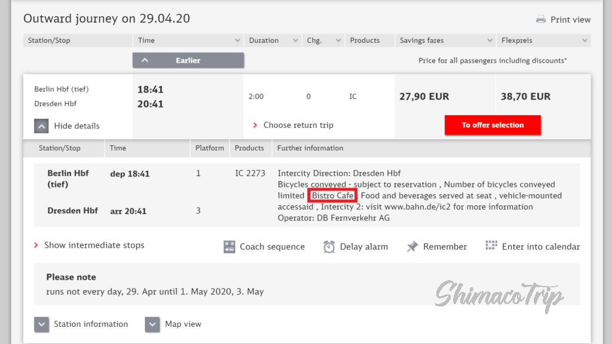Click the Savings fares column header
Image resolution: width=612 pixels, height=344 pixels.
point(421,41)
